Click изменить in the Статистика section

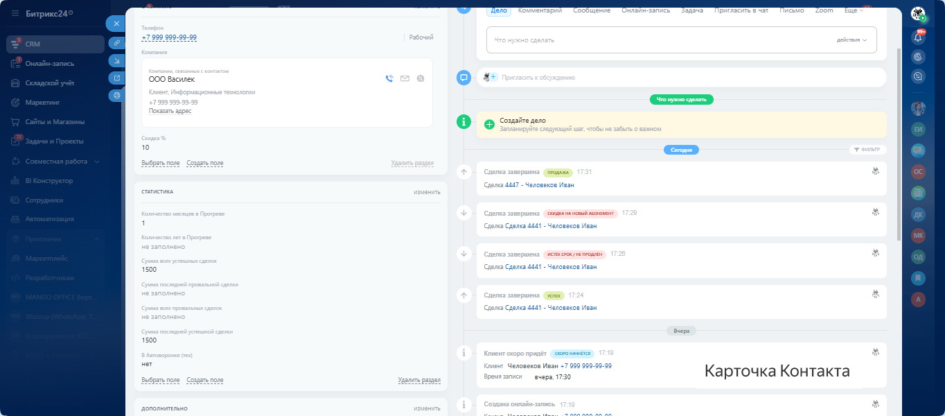427,192
